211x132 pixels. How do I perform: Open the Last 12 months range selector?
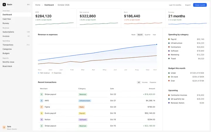(175, 5)
